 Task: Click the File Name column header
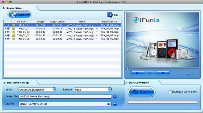tap(22, 22)
